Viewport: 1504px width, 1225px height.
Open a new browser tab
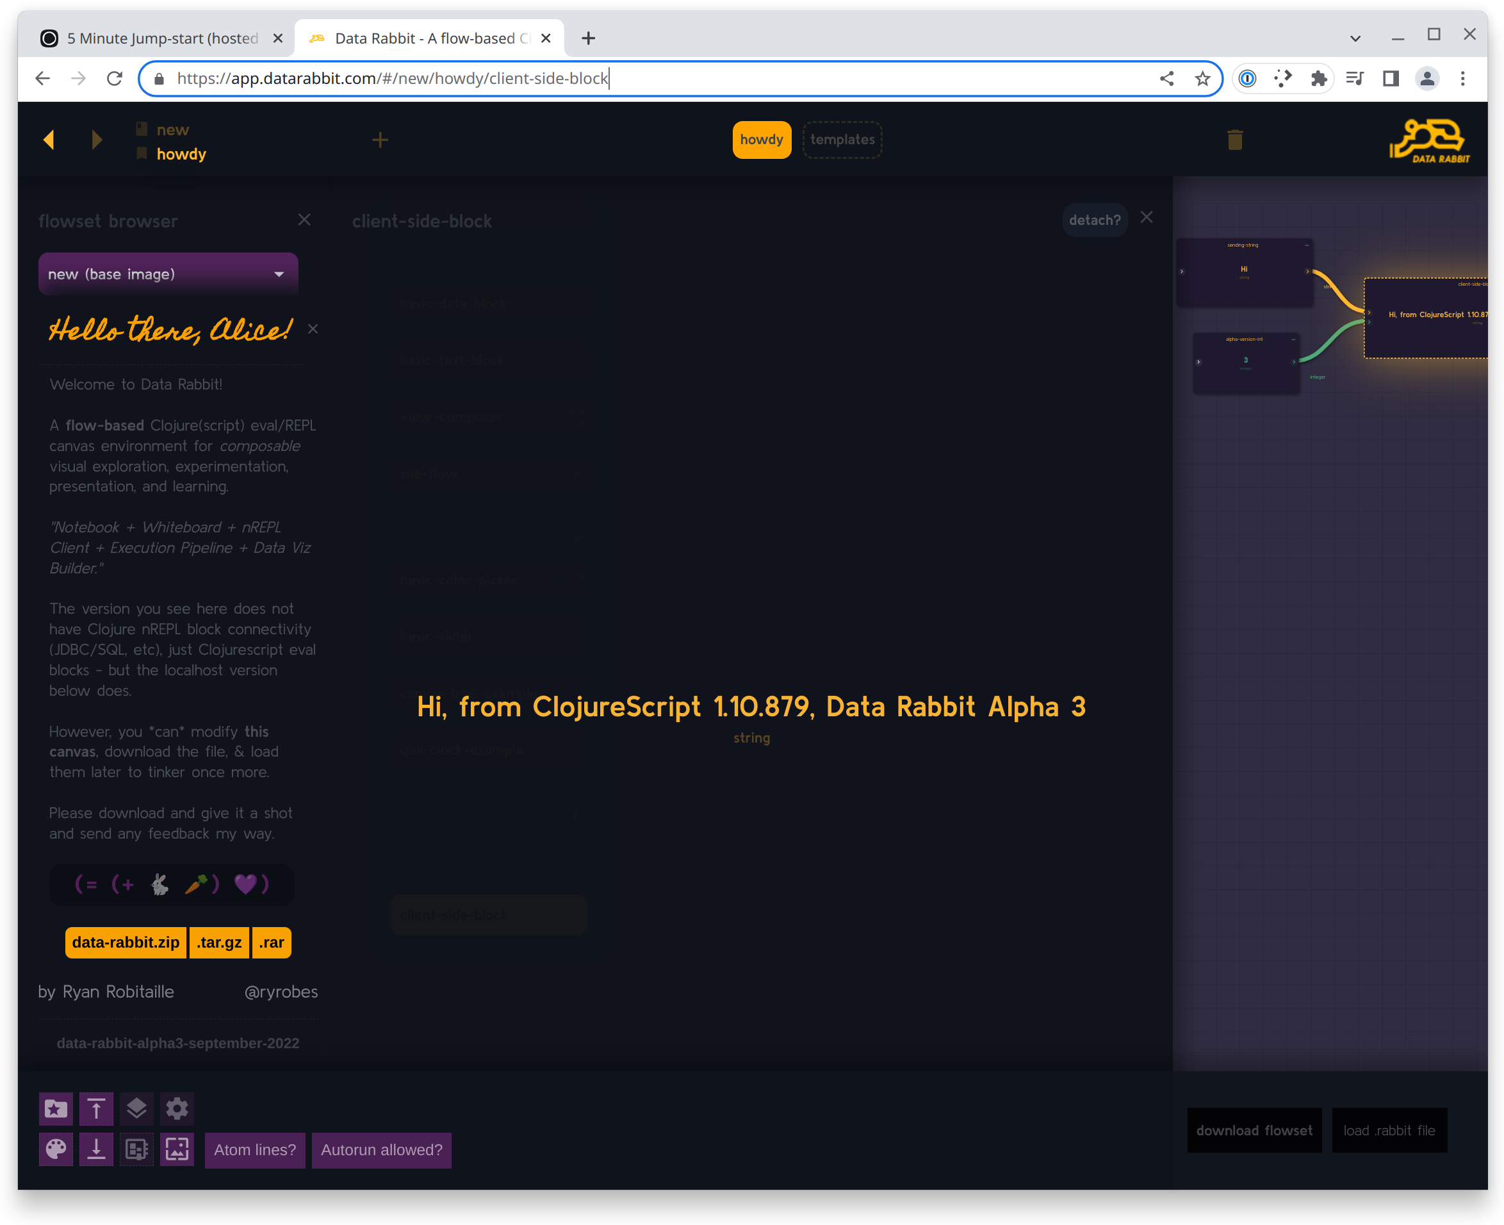click(x=588, y=38)
